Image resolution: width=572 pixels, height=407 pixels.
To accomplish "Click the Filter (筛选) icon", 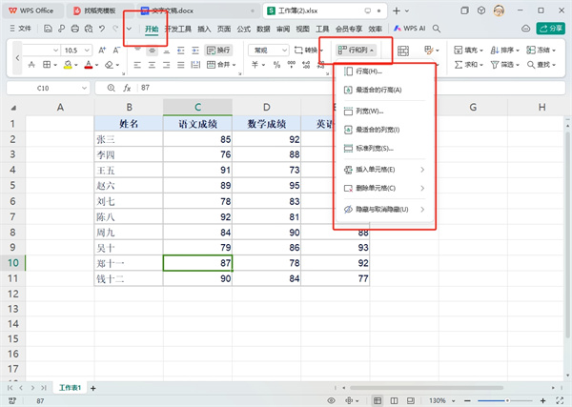I will pyautogui.click(x=504, y=66).
